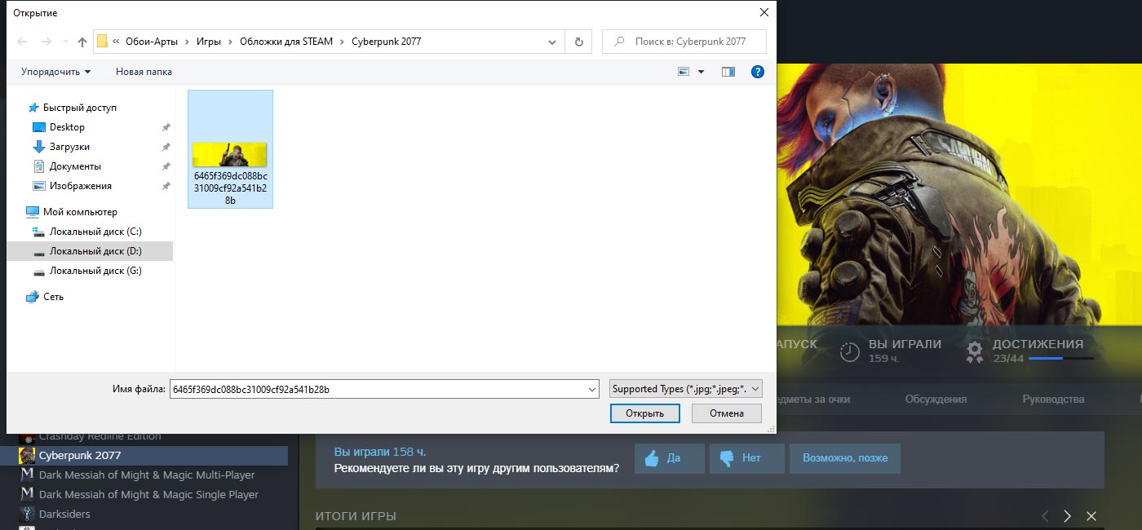
Task: Open the help question mark icon
Action: [x=757, y=72]
